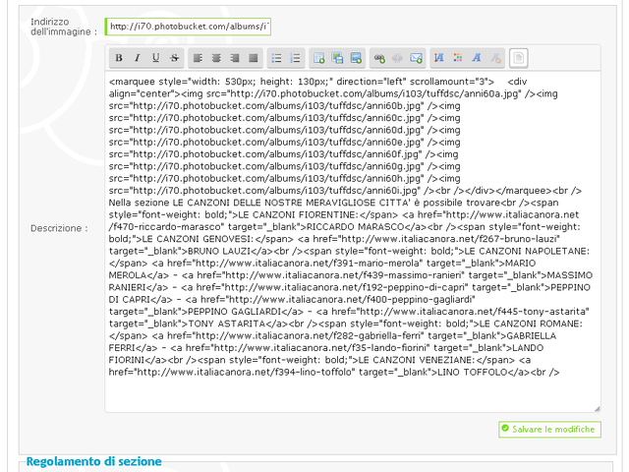Click Salvare le modifiche button
This screenshot has width=629, height=472.
[549, 430]
